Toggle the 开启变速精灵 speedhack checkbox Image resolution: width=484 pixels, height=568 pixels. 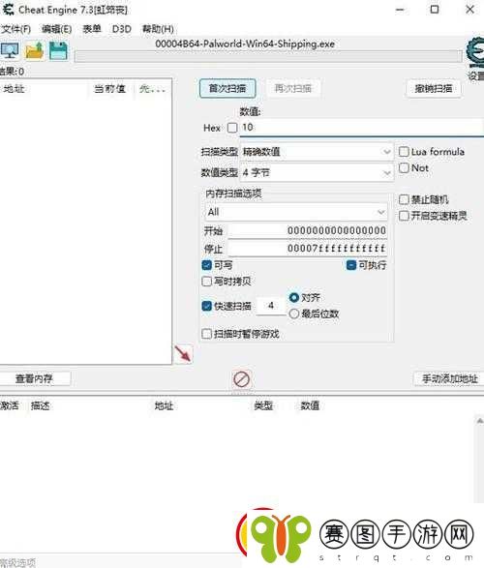[x=404, y=216]
